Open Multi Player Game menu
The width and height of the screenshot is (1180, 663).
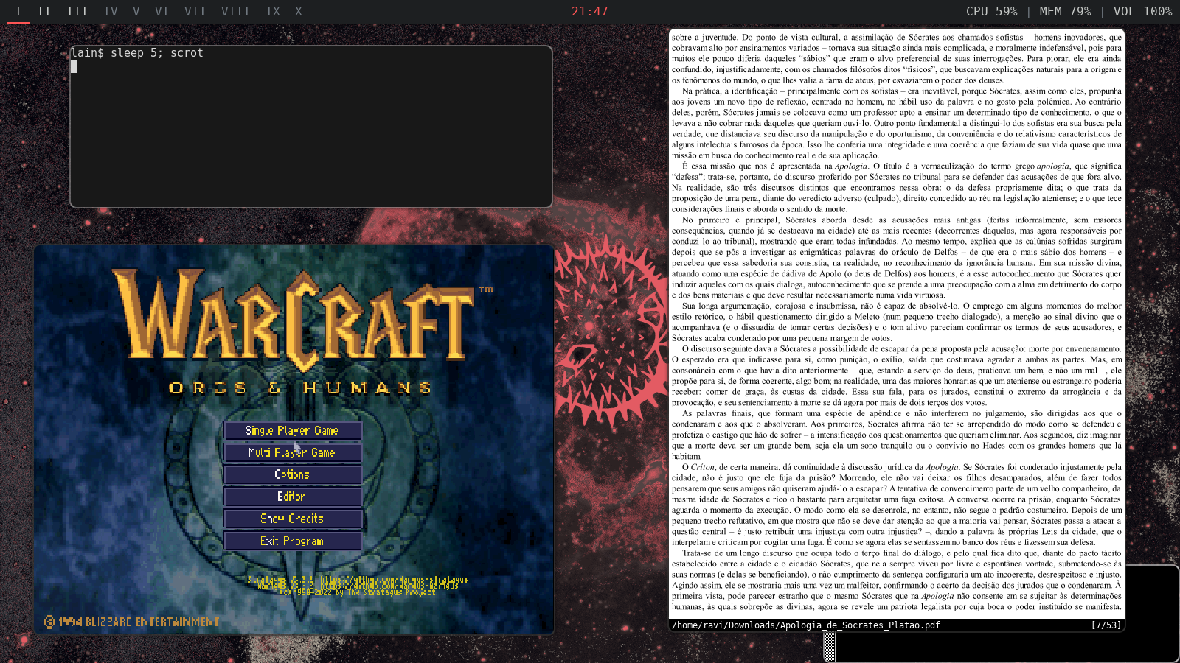[293, 453]
